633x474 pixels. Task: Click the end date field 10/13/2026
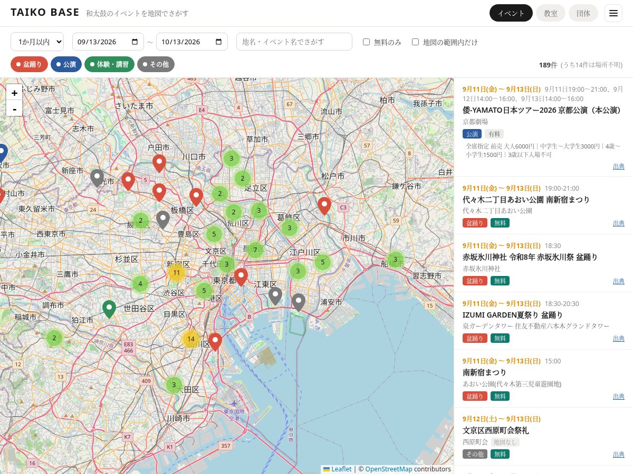coord(192,42)
